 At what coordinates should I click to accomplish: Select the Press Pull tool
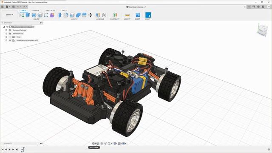pos(60,15)
